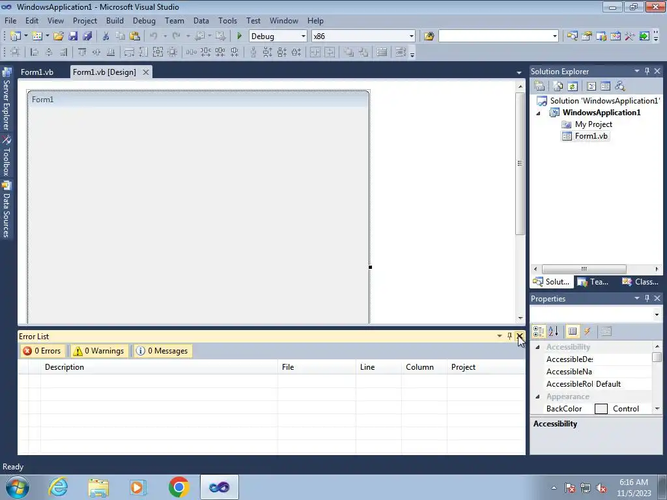Open the Server Explorer side panel
Screen dimensions: 667x500
point(7,100)
